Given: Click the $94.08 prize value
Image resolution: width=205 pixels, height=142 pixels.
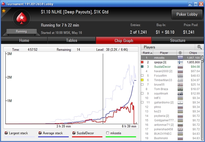Looking at the screenshot, I should (195, 67).
